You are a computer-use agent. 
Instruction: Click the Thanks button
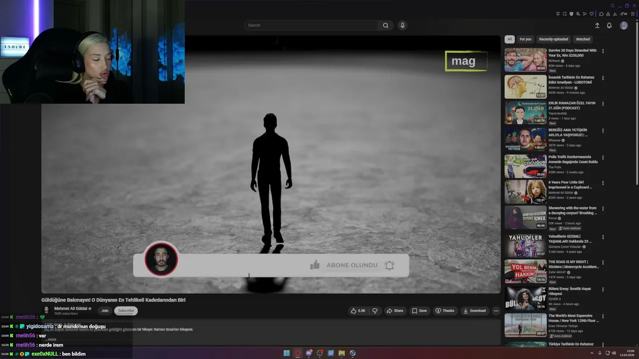[x=445, y=311]
